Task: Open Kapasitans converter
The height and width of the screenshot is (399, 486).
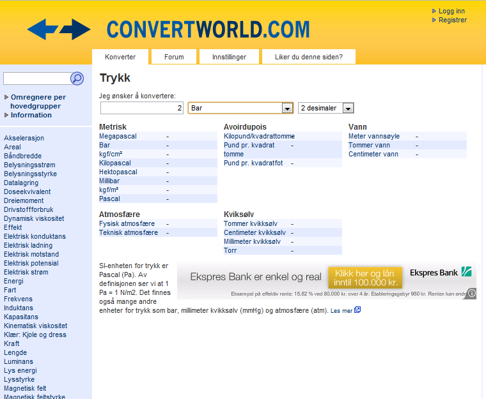Action: pos(21,317)
